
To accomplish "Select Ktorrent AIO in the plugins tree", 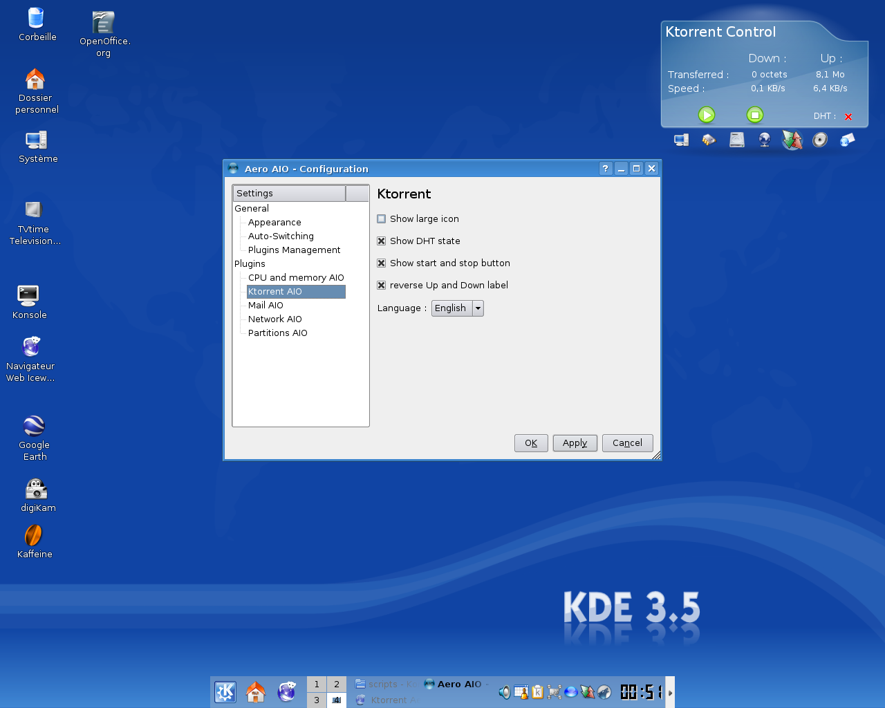I will (x=296, y=291).
